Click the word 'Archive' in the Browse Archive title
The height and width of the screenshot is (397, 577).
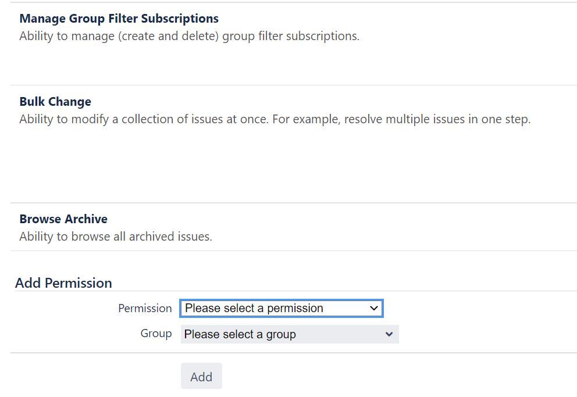86,219
